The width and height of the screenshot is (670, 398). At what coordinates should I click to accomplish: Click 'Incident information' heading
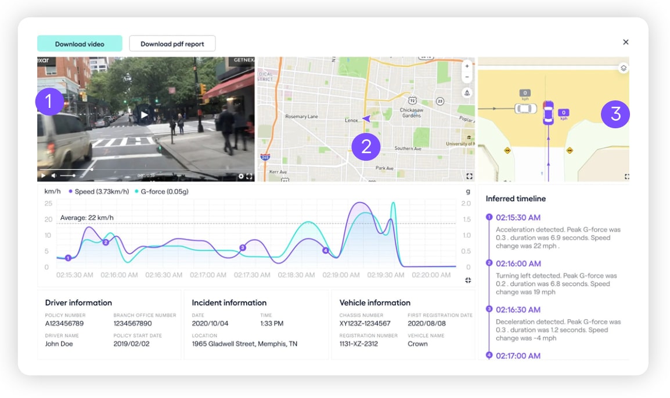point(229,303)
